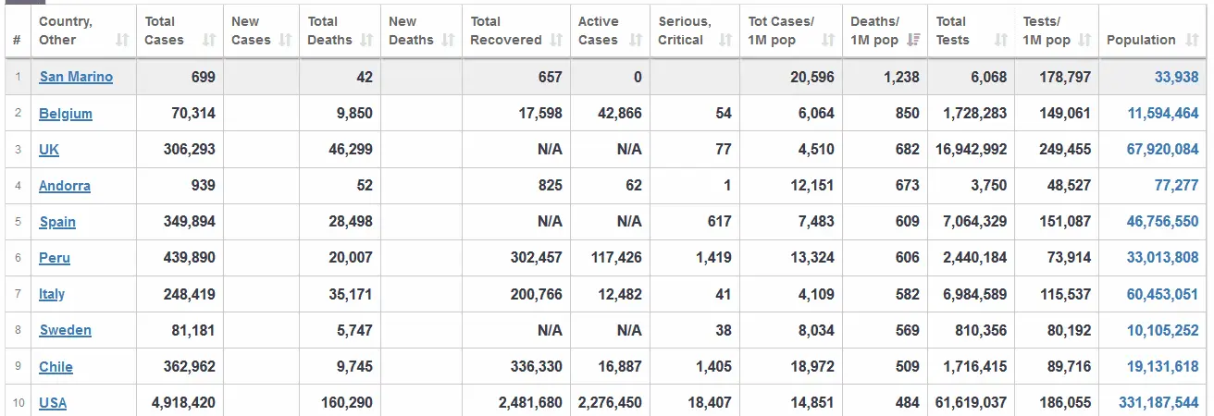The image size is (1214, 416).
Task: Click the # column header
Action: tap(17, 40)
